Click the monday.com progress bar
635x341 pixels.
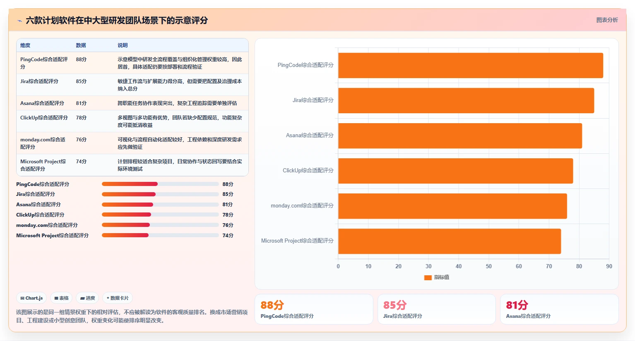tap(160, 225)
